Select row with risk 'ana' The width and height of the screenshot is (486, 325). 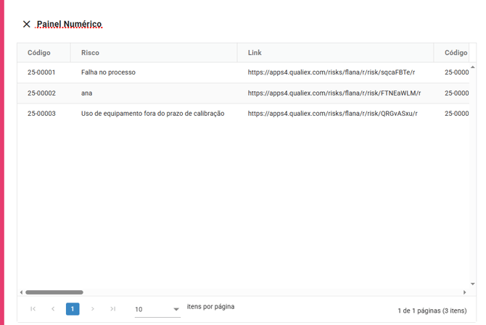pos(86,93)
